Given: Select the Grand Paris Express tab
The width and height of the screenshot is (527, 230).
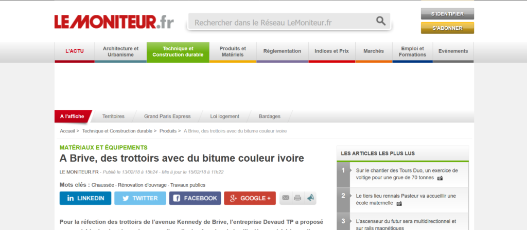Looking at the screenshot, I should click(x=167, y=117).
